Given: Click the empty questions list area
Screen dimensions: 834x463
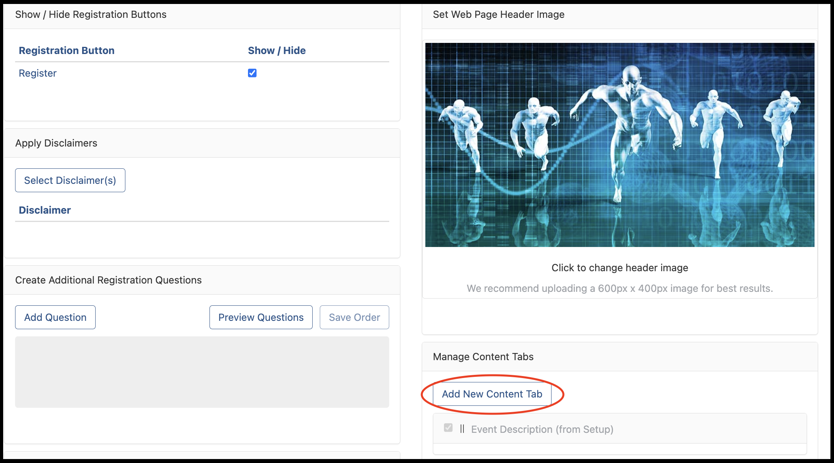Looking at the screenshot, I should point(202,372).
